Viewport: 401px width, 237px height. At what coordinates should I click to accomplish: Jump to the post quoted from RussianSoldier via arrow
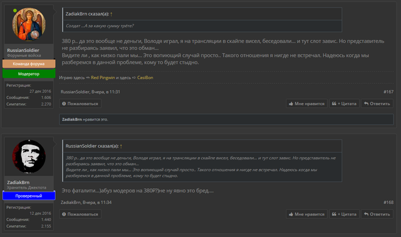point(121,146)
